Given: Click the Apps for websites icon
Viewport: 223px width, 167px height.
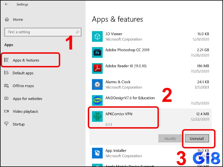Looking at the screenshot, I should [6, 98].
